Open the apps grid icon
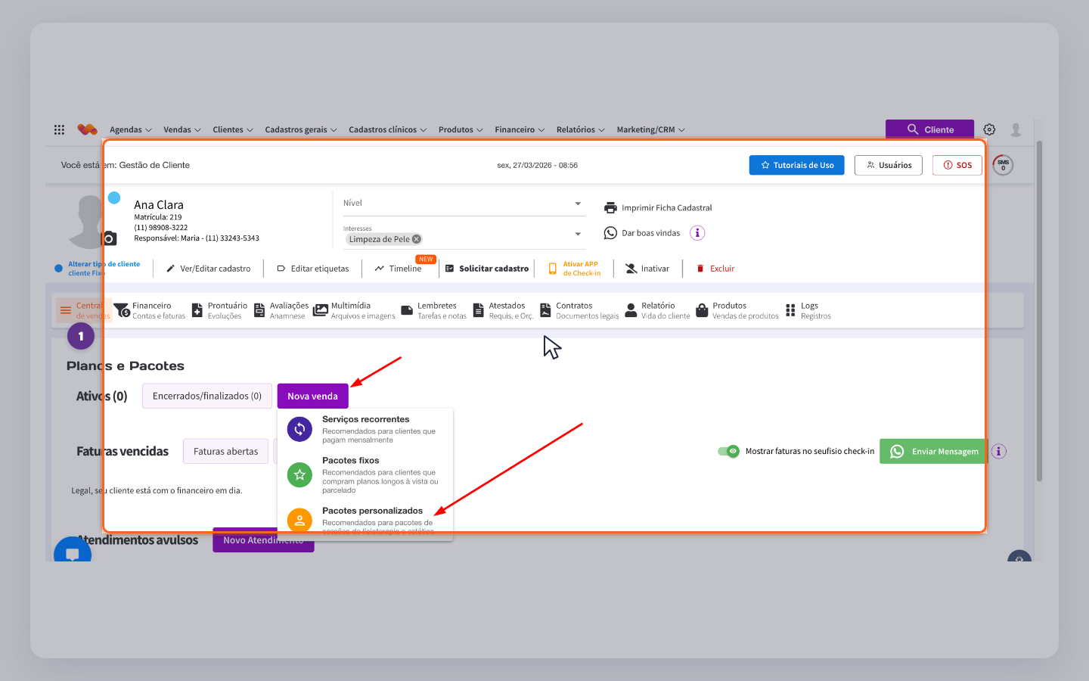 (x=59, y=129)
